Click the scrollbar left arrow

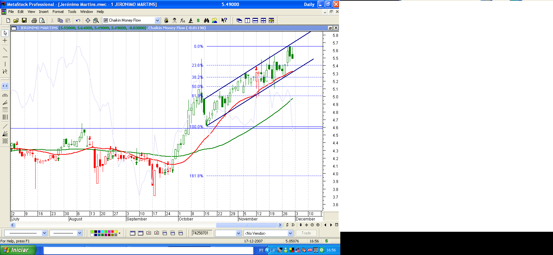pos(13,225)
